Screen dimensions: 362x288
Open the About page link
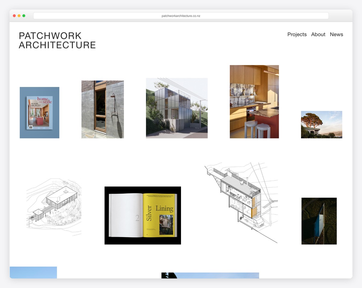click(318, 34)
